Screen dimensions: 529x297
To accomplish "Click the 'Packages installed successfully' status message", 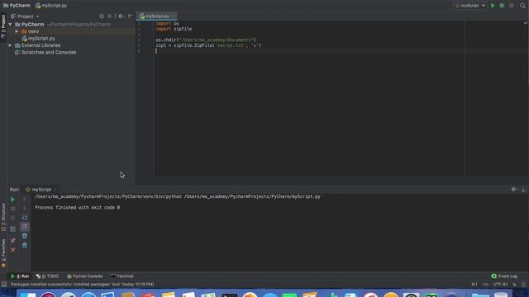I will (x=83, y=285).
